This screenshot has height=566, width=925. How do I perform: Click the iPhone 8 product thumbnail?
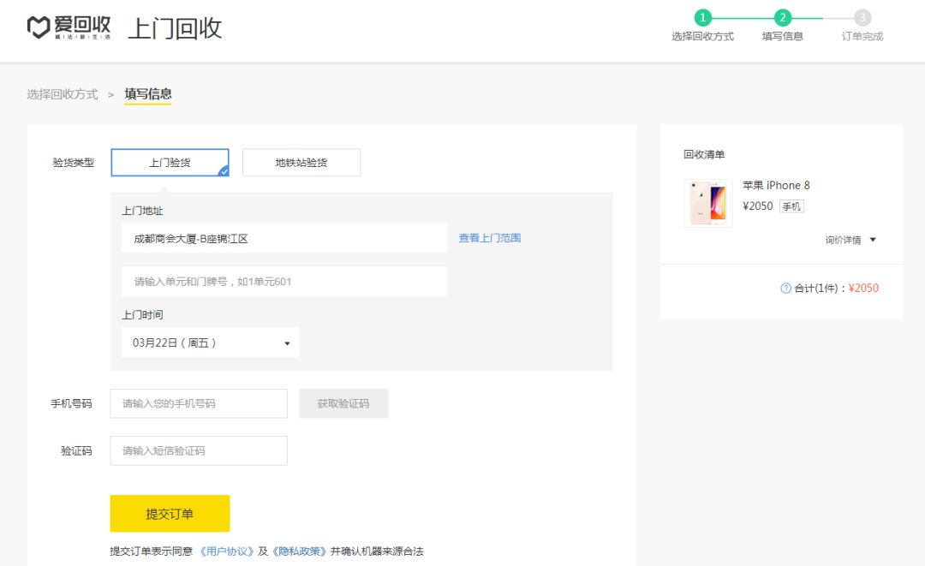(707, 203)
